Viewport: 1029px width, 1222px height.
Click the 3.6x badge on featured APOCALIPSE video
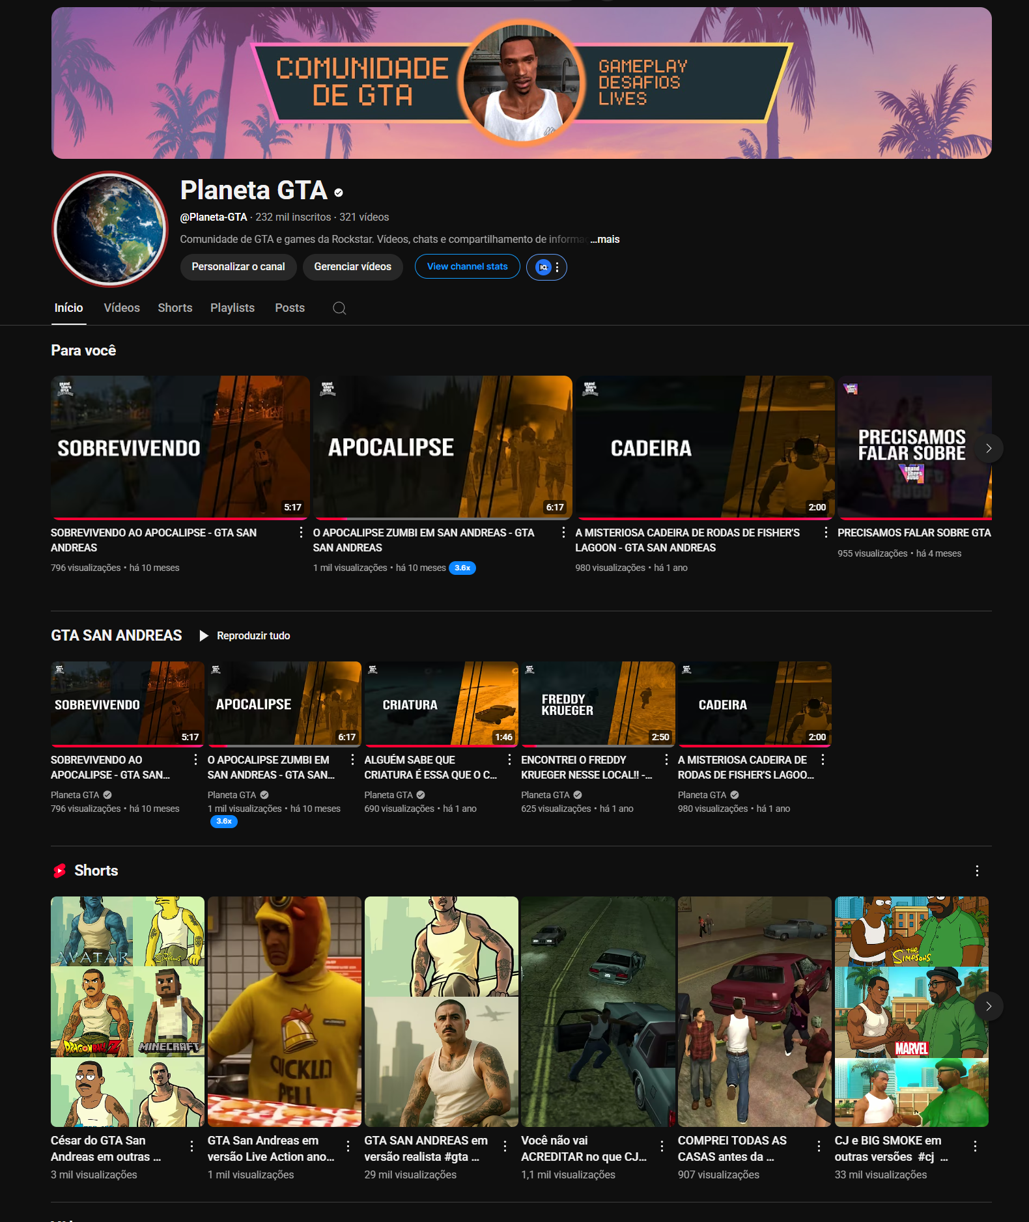coord(462,568)
